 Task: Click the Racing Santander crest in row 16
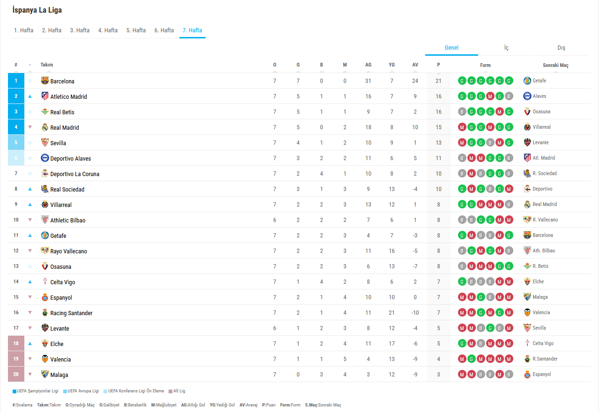45,312
